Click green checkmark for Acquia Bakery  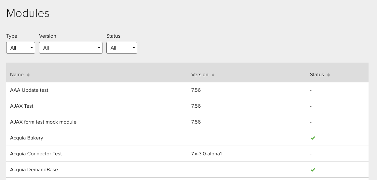point(313,138)
